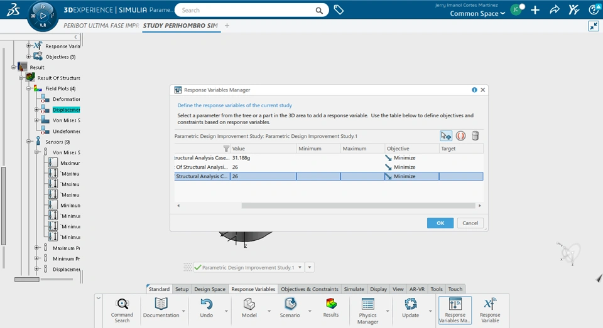Viewport: 603px width, 328px height.
Task: Click the search magnifier icon
Action: pyautogui.click(x=319, y=11)
